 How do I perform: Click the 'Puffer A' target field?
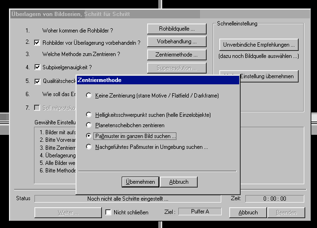pyautogui.click(x=200, y=212)
